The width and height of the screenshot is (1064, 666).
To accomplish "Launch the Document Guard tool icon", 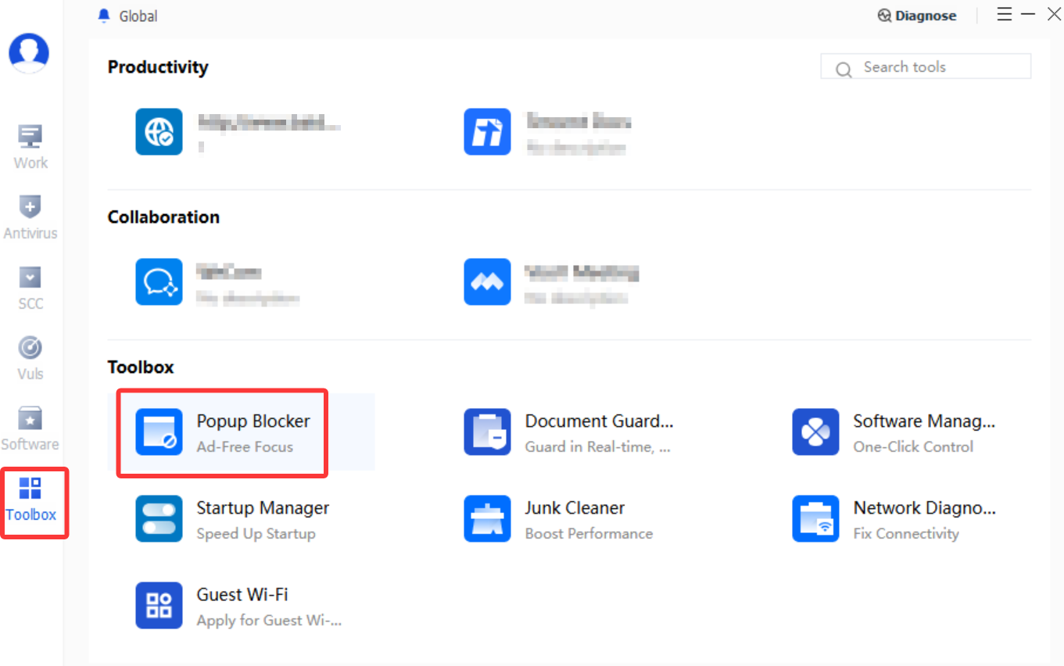I will [487, 431].
